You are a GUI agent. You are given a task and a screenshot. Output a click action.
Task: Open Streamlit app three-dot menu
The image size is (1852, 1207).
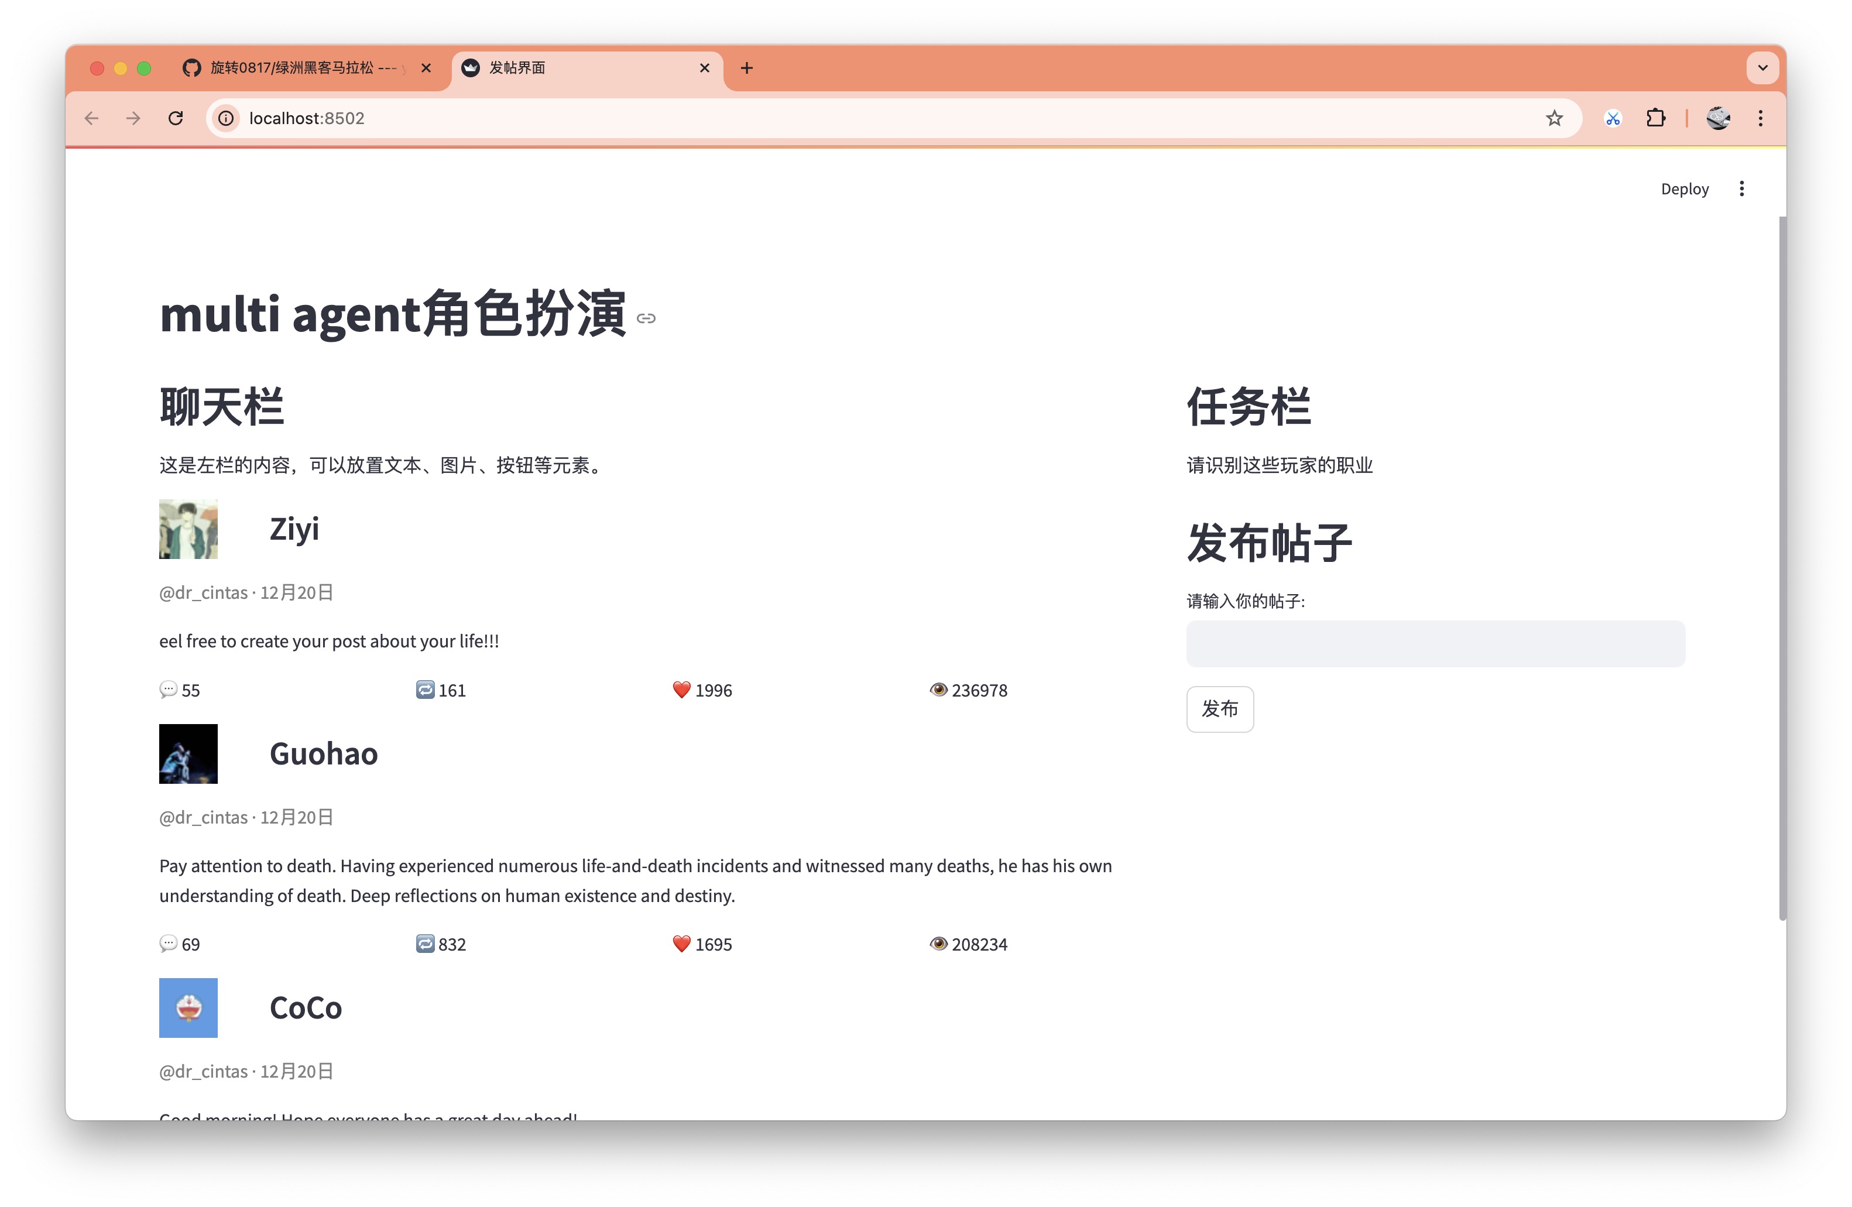pos(1741,189)
